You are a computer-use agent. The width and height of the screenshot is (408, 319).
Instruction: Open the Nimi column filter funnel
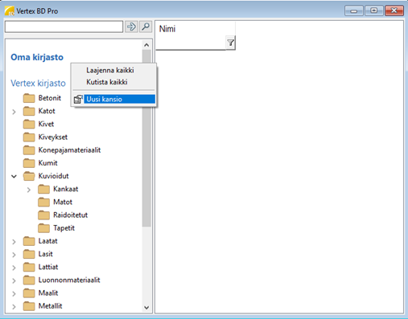(x=230, y=43)
